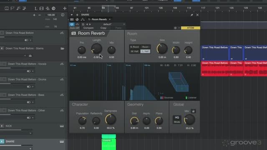Toggle the Stems folder track half-circle button

[x=2, y=48]
